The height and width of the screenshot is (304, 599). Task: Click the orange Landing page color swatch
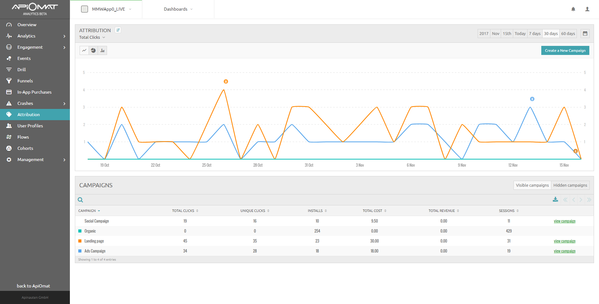(80, 241)
